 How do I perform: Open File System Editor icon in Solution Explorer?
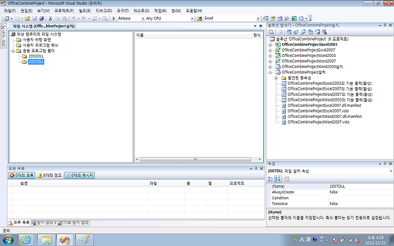289,32
